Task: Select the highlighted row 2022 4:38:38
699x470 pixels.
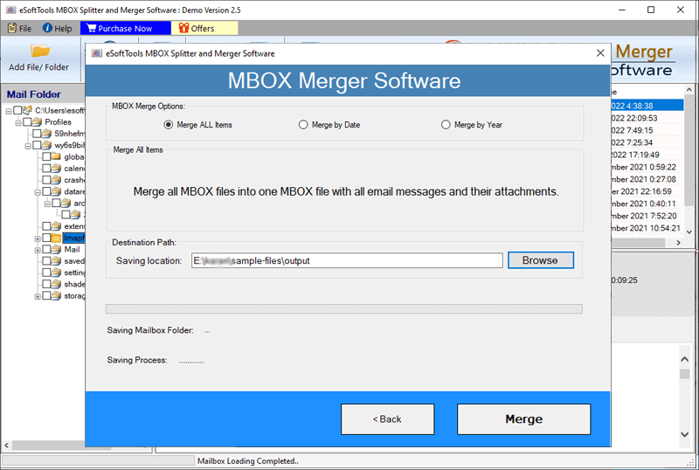Action: point(647,106)
